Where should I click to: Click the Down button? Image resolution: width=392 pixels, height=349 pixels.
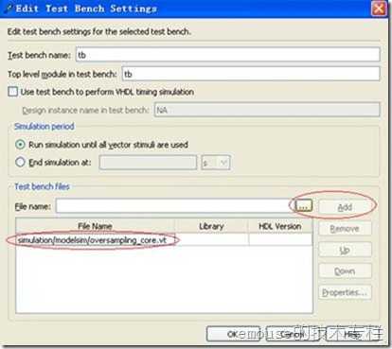point(345,271)
